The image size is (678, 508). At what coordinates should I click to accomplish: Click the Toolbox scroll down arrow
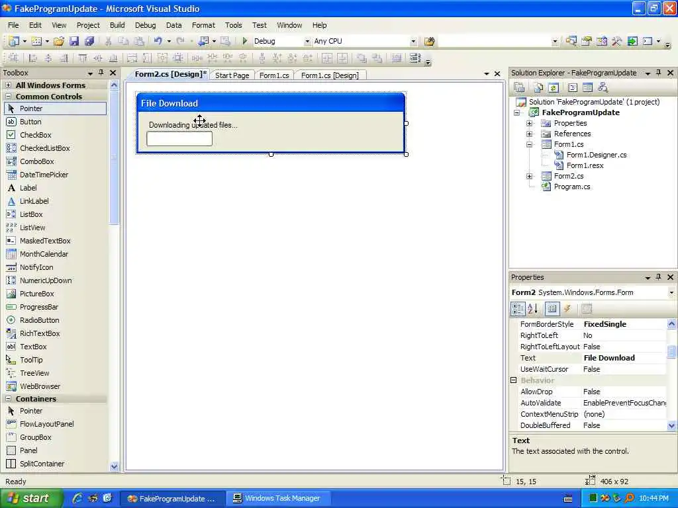(114, 466)
